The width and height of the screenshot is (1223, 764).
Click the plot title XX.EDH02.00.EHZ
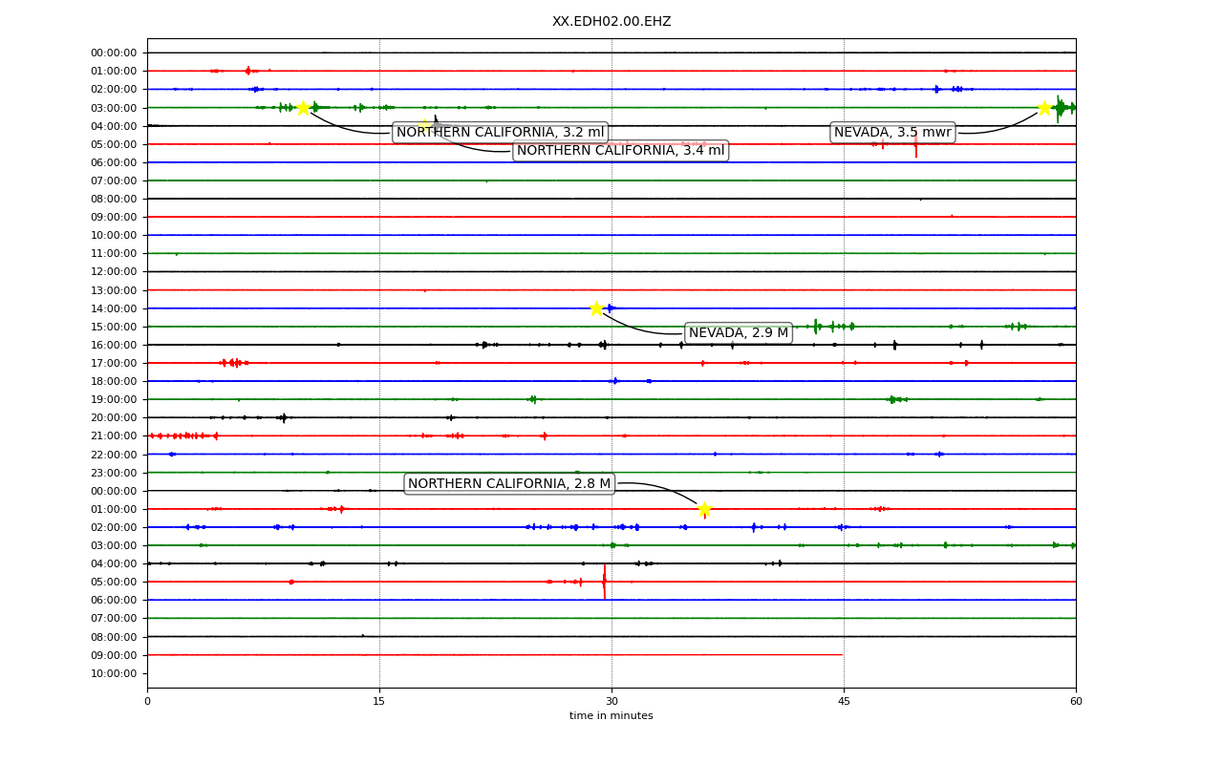coord(611,21)
